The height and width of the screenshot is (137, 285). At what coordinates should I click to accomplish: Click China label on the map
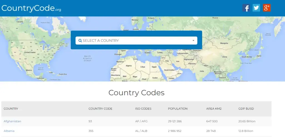coord(225,57)
